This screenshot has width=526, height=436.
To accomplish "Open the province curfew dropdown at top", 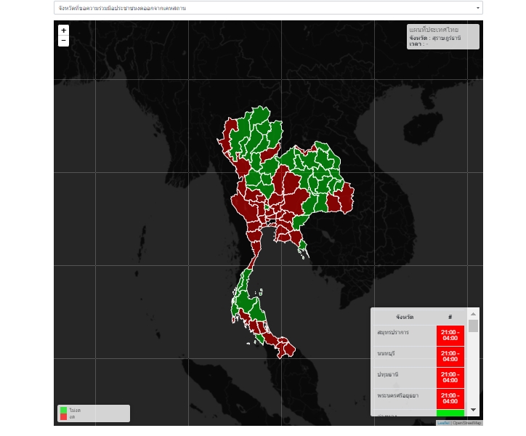I will coord(268,8).
